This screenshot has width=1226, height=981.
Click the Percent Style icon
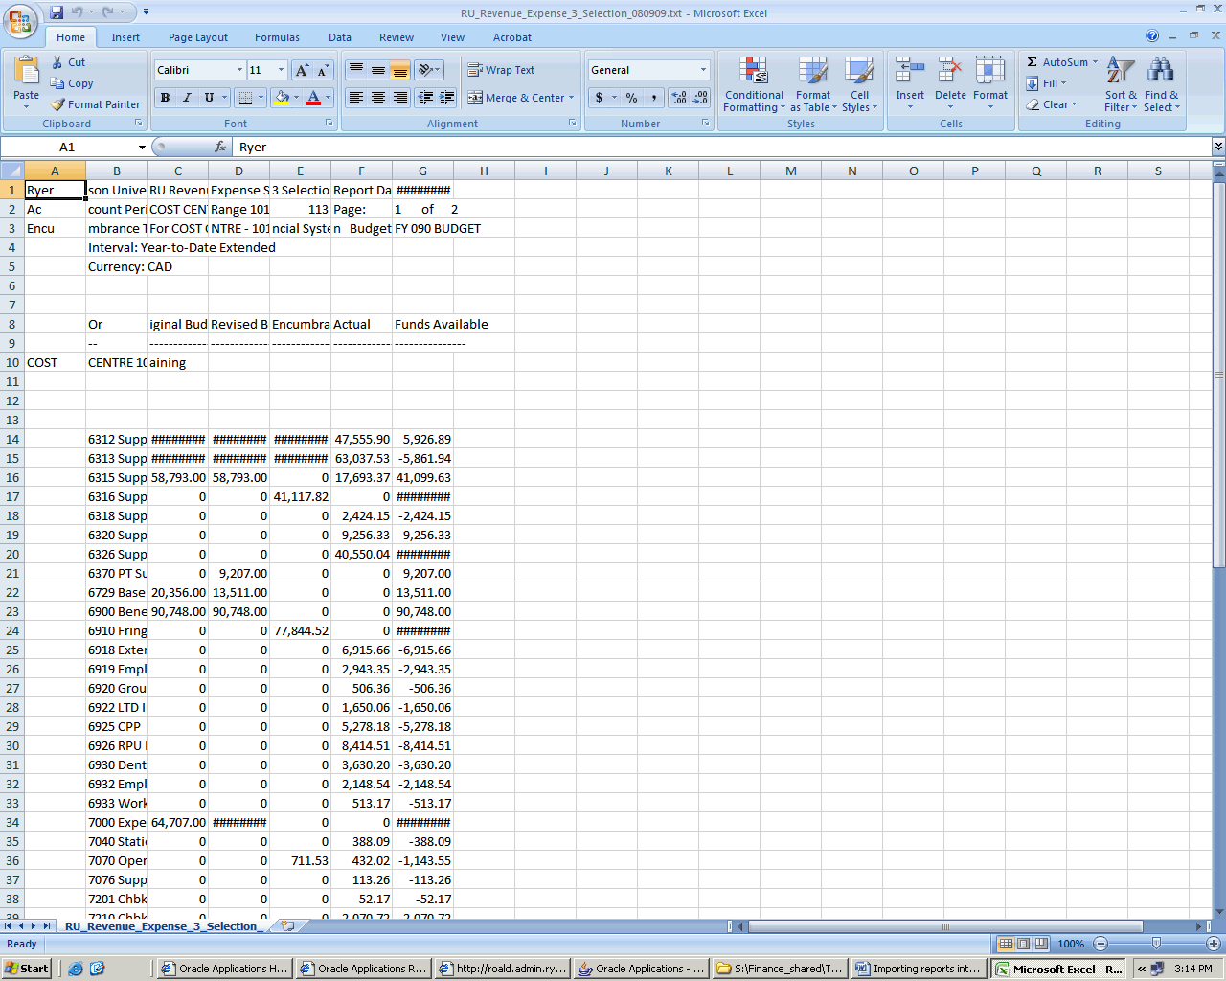pyautogui.click(x=631, y=98)
